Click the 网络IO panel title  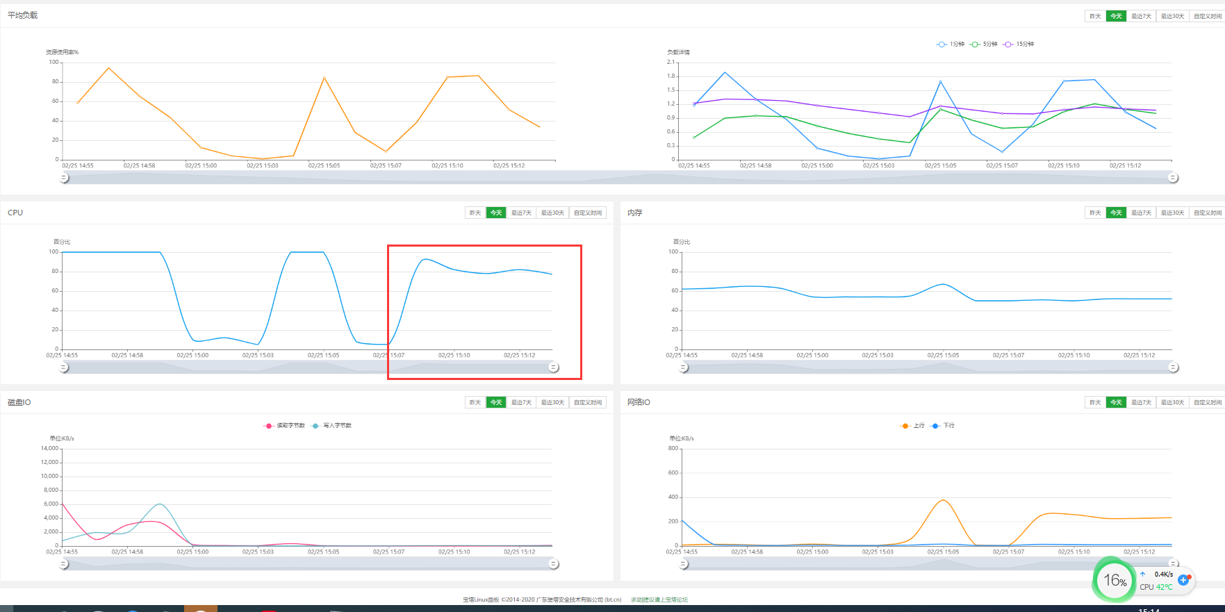click(639, 402)
